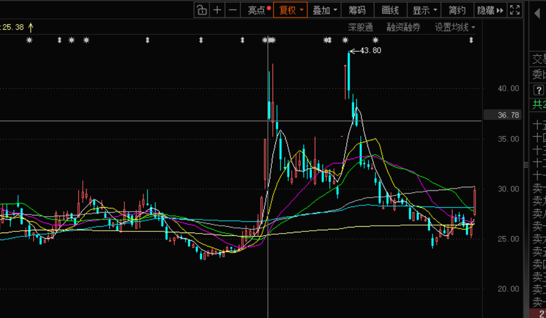Zoom in chart with plus button
The height and width of the screenshot is (318, 546).
coord(217,10)
